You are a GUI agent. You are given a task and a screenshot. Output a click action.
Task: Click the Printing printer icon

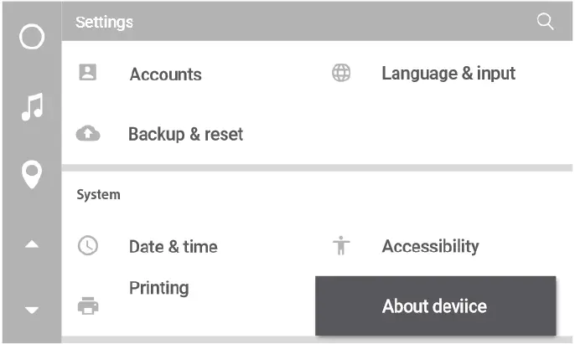pos(88,305)
